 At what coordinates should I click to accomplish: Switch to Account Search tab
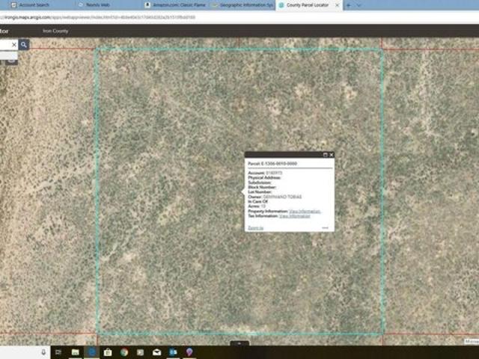coord(34,4)
